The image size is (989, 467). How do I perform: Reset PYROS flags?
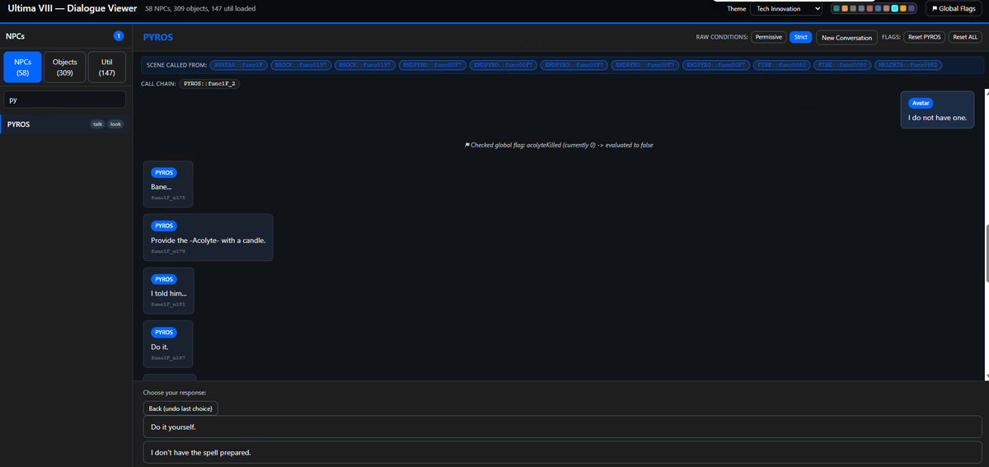(925, 37)
